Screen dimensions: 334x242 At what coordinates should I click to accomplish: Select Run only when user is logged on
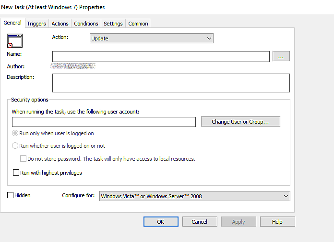(16, 133)
